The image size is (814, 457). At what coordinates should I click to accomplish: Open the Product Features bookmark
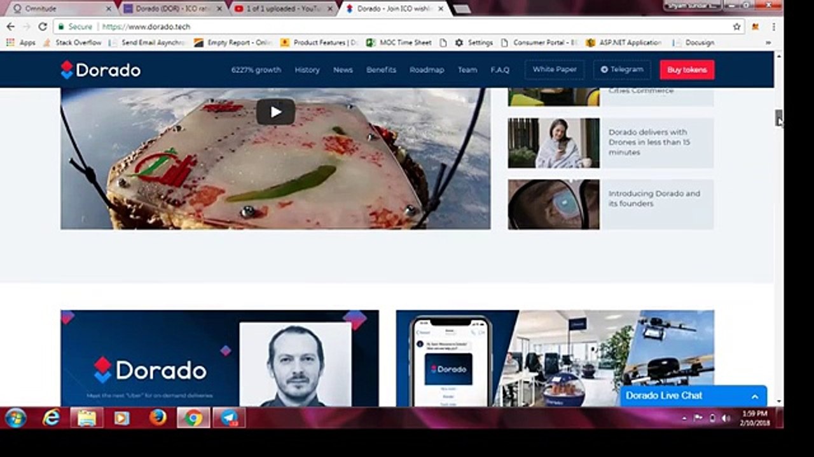319,43
